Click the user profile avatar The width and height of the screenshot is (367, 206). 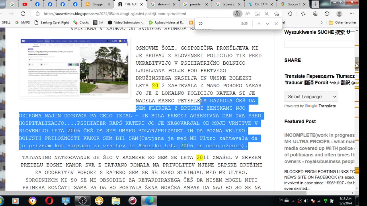tap(339, 14)
